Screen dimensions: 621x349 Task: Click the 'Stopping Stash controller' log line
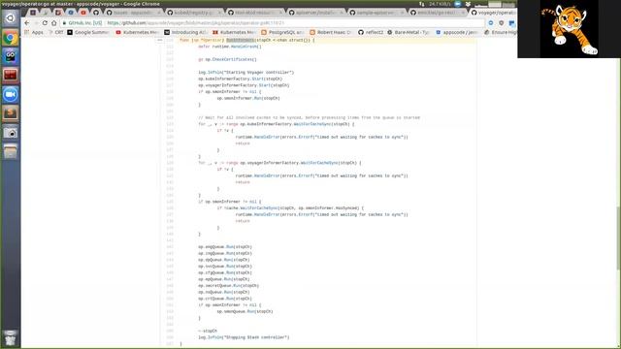(244, 337)
